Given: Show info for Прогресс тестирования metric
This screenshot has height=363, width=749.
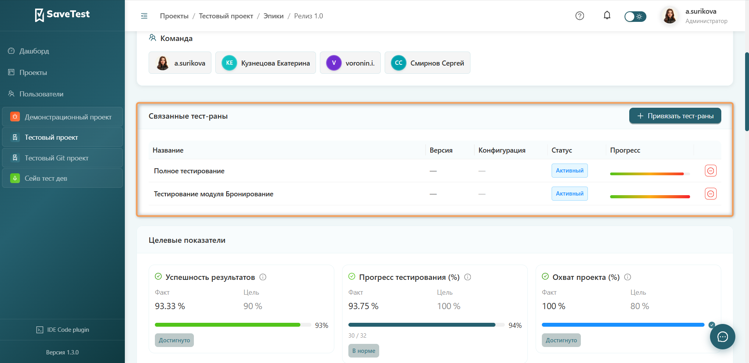Looking at the screenshot, I should pyautogui.click(x=468, y=277).
